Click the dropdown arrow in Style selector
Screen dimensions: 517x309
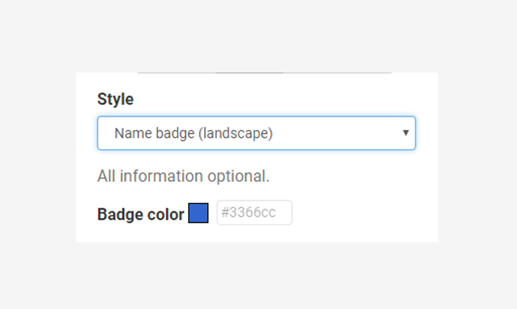(x=406, y=133)
